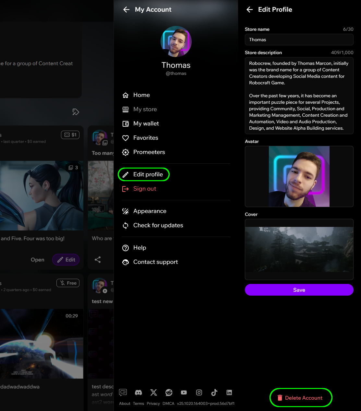This screenshot has height=411, width=361.
Task: Click the Cover image thumbnail
Action: click(299, 249)
